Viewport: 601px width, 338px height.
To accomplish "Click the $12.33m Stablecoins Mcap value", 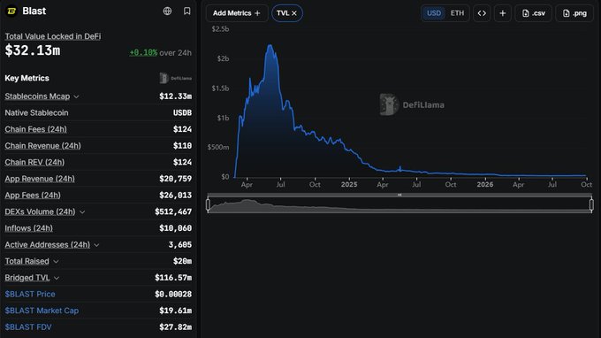I will [x=176, y=96].
